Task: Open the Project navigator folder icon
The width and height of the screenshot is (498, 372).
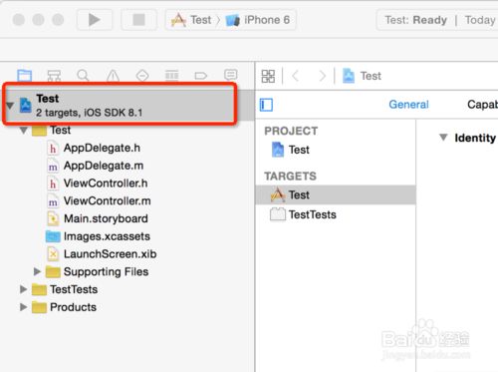Action: (x=25, y=76)
